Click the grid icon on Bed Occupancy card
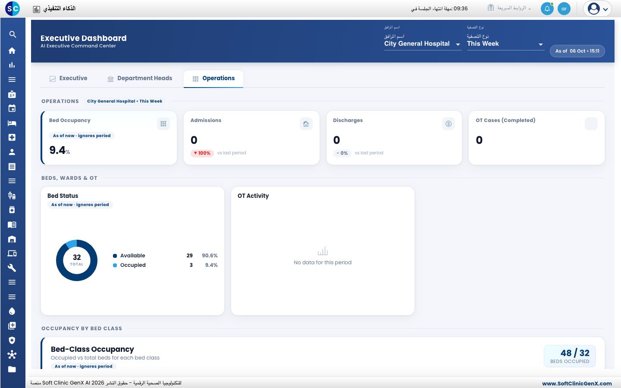The image size is (621, 388). coord(163,124)
